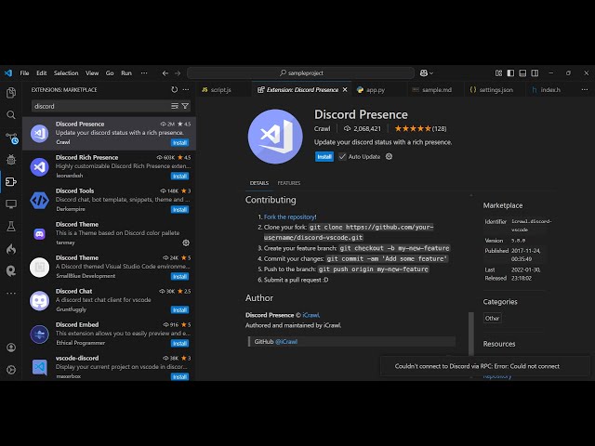Toggle the Auto Update checkbox
This screenshot has width=595, height=446.
pos(342,156)
